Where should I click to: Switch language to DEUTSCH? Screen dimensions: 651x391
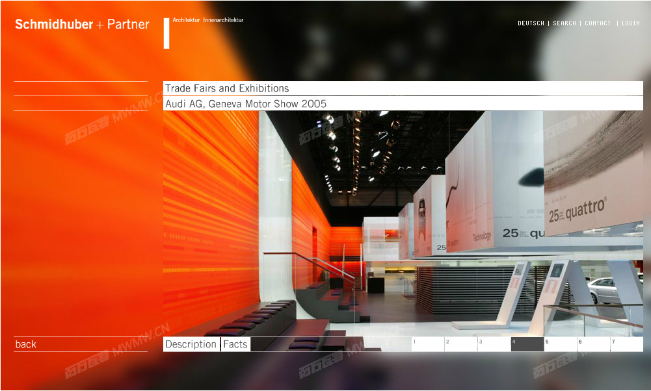tap(531, 23)
